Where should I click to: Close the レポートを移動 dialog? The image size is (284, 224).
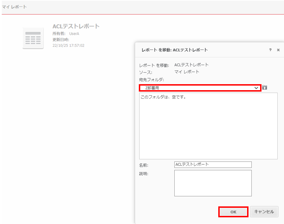[278, 50]
